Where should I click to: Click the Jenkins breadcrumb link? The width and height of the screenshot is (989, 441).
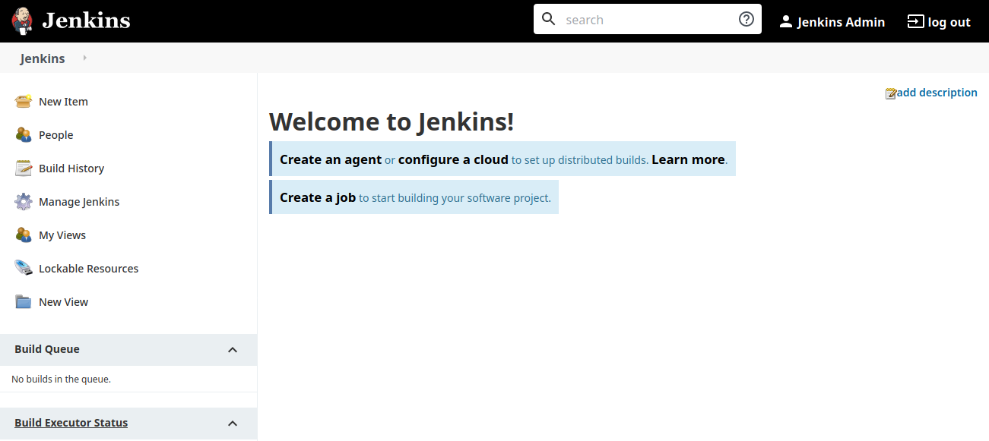pyautogui.click(x=43, y=58)
